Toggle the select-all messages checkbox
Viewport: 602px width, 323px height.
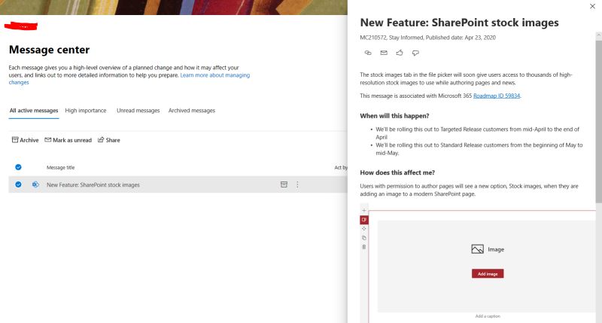click(18, 167)
